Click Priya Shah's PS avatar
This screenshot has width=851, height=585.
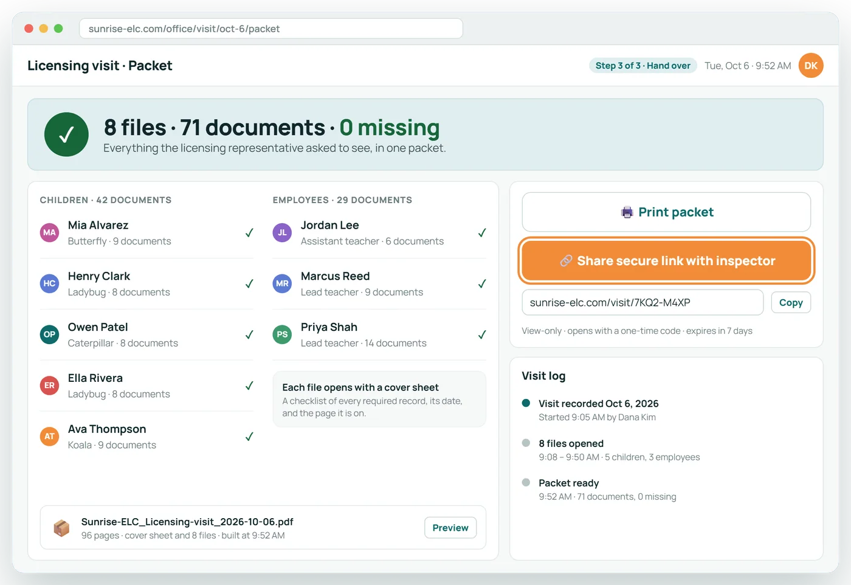282,334
